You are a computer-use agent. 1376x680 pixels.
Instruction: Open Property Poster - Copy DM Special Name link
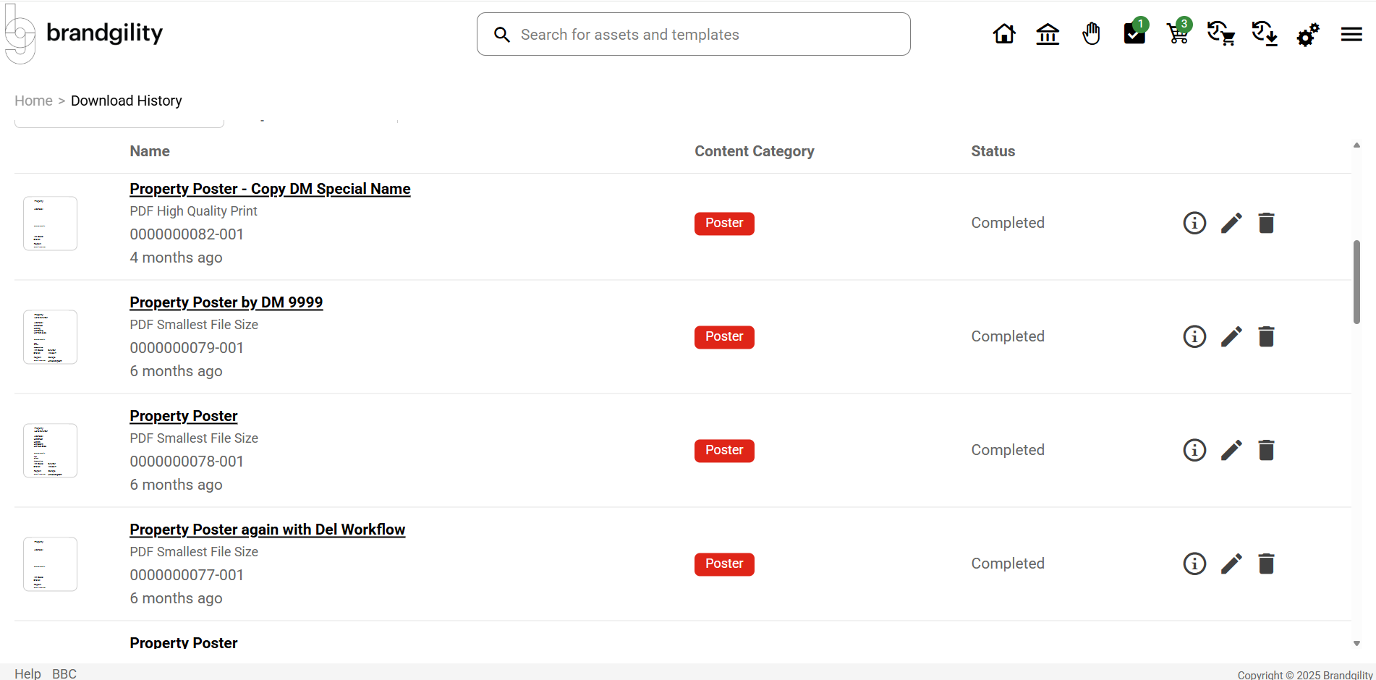click(270, 189)
